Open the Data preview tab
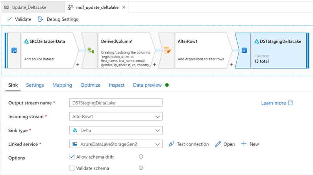The width and height of the screenshot is (313, 175). [x=147, y=85]
